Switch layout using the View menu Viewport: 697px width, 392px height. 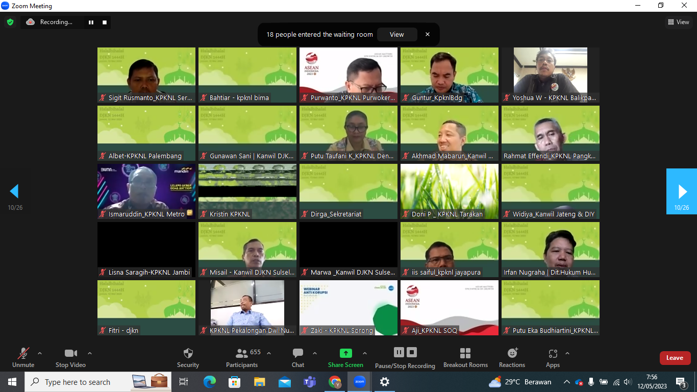[679, 22]
